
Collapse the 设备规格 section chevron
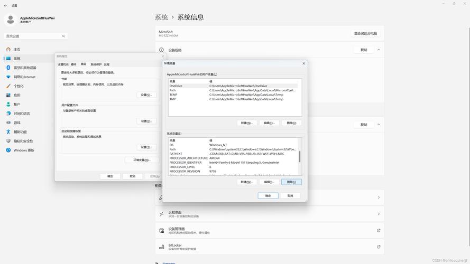(x=379, y=50)
